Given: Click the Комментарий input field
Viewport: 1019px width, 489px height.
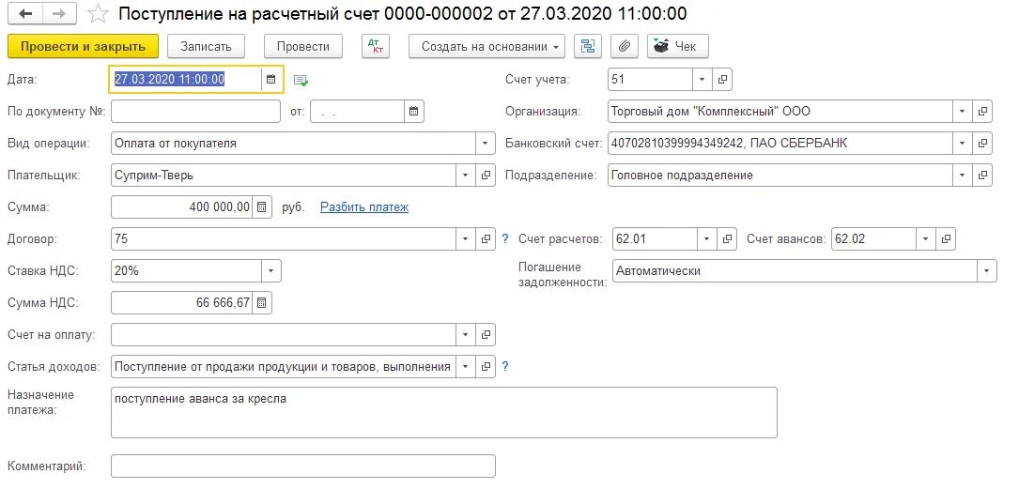Looking at the screenshot, I should 302,466.
